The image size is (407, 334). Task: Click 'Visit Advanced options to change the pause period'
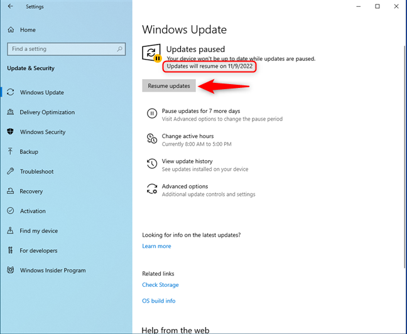pyautogui.click(x=222, y=119)
